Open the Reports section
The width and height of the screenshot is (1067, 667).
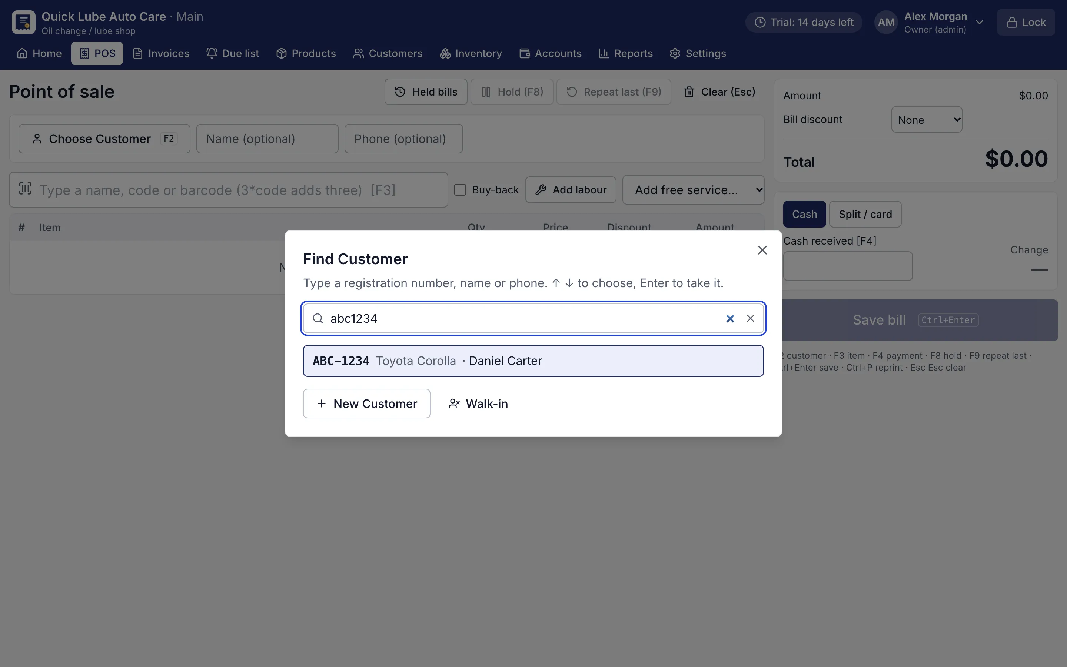tap(625, 53)
